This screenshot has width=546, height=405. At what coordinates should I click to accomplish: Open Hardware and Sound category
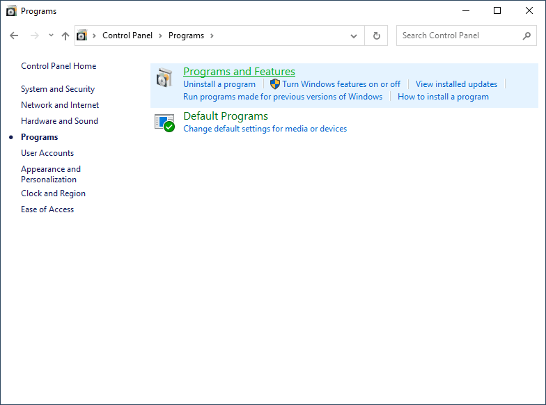coord(60,121)
